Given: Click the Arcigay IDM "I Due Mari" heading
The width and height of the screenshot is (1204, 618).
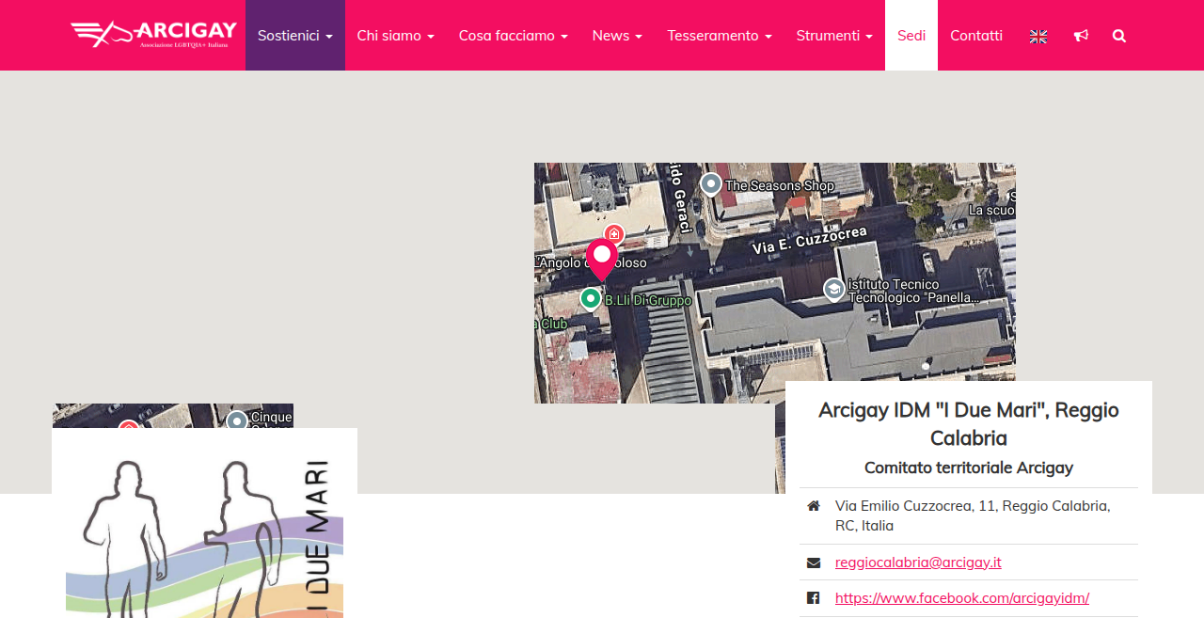Looking at the screenshot, I should pos(969,424).
